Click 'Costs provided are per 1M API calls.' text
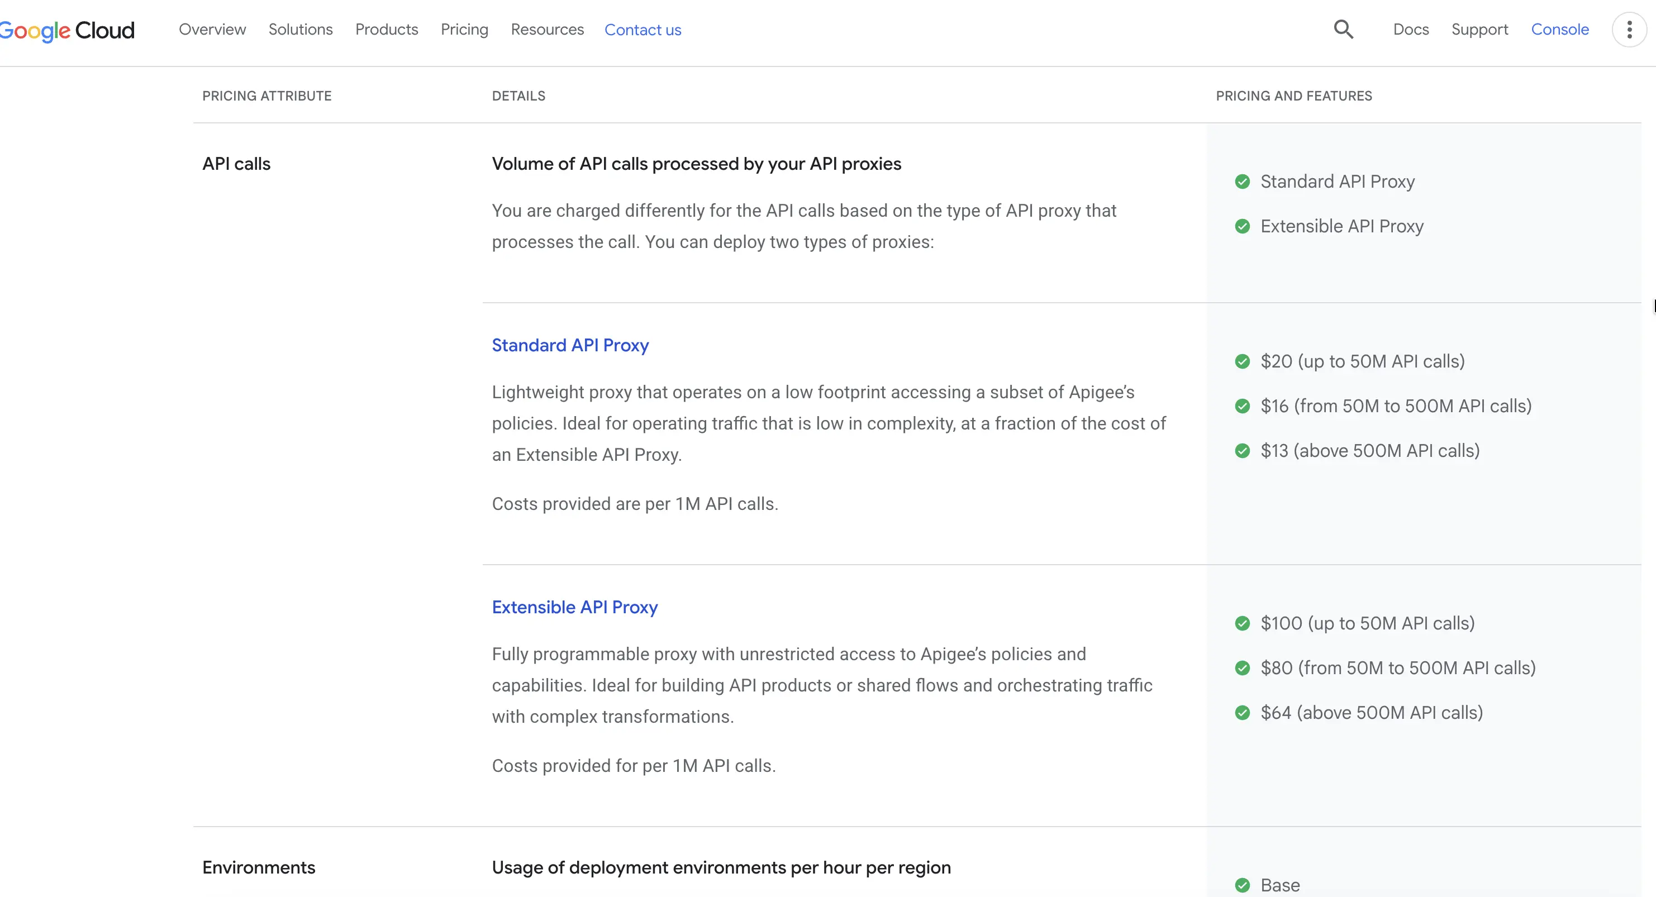1656x897 pixels. click(635, 504)
